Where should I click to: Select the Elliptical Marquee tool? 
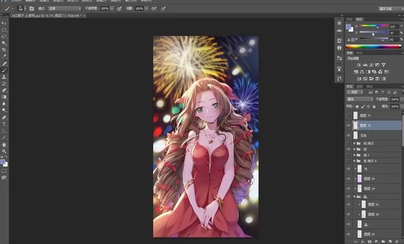(x=4, y=30)
